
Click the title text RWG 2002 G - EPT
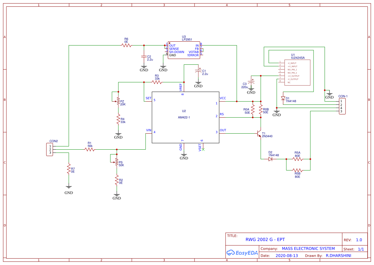pos(265,239)
